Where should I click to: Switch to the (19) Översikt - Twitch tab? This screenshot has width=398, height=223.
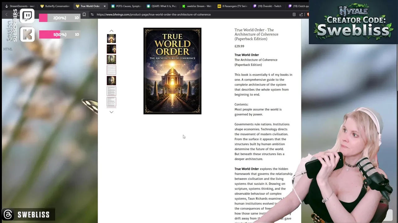[268, 6]
